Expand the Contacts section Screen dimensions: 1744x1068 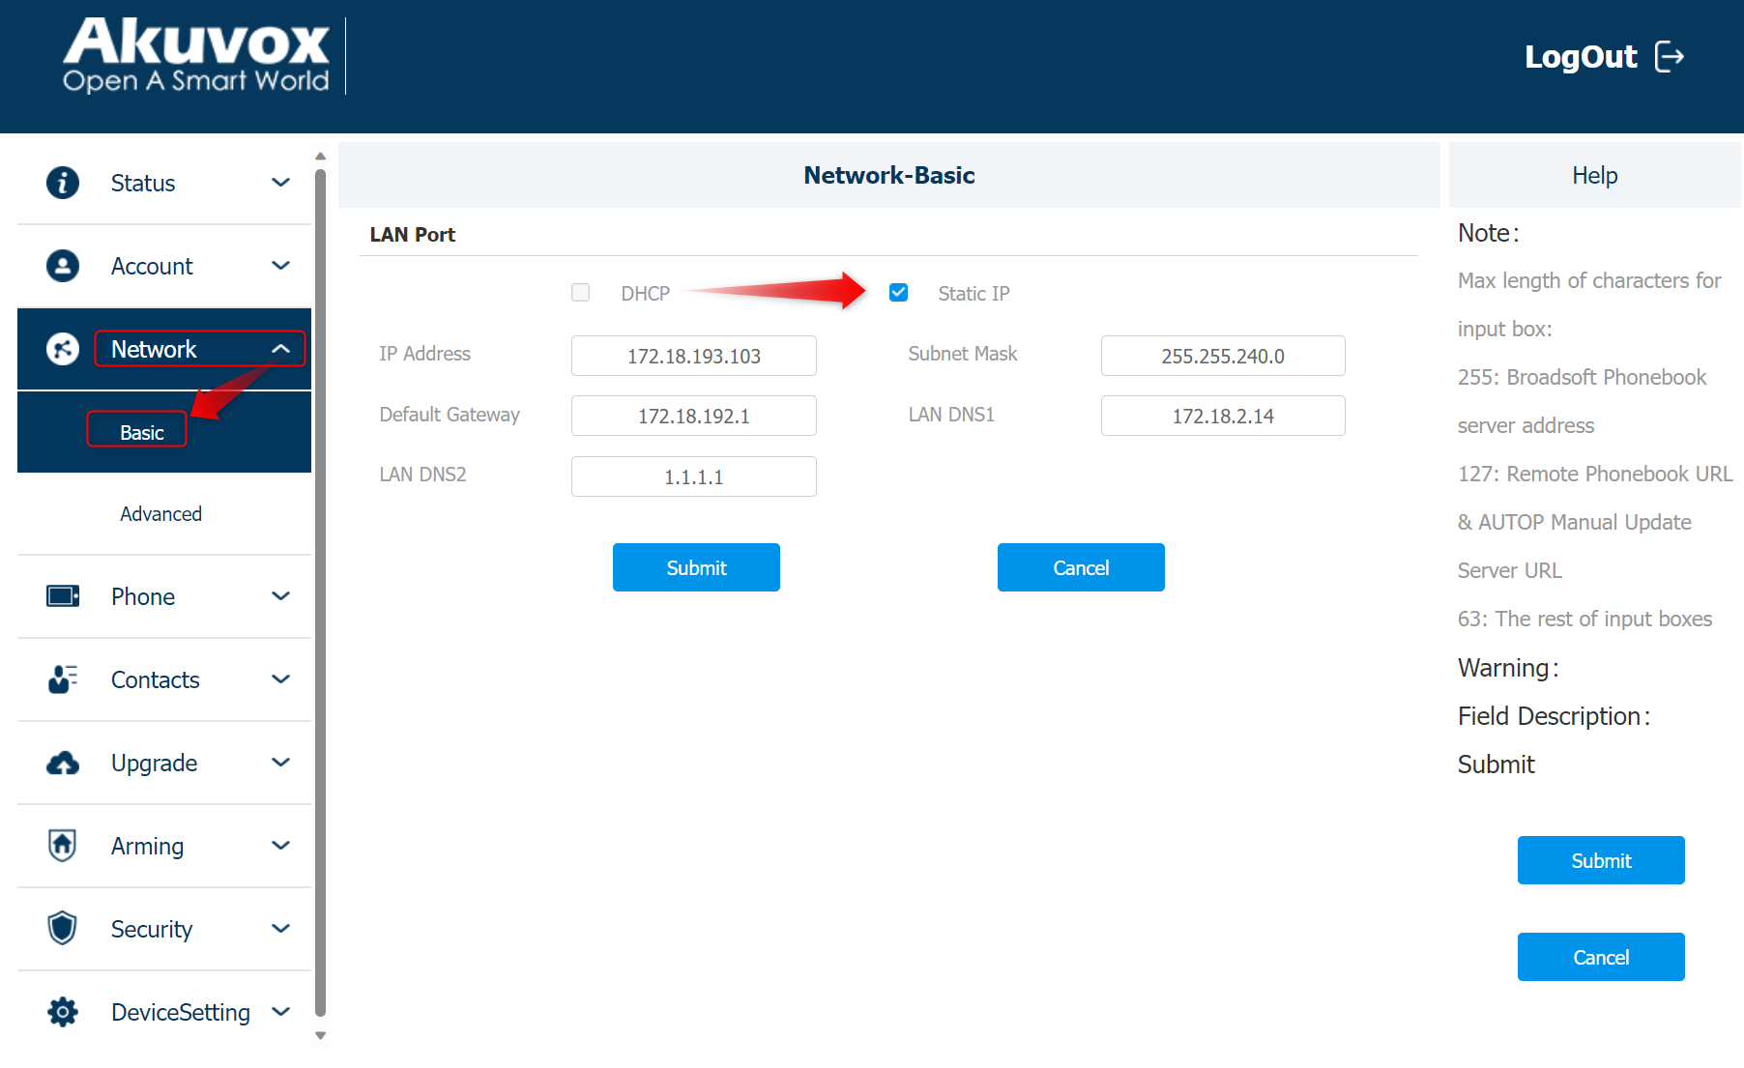[x=280, y=679]
